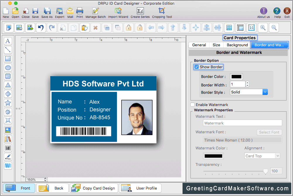Click the Redo arrow icon

(x=52, y=28)
